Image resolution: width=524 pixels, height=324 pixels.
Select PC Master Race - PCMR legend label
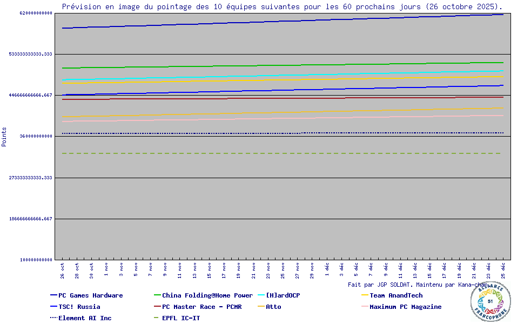tap(201, 307)
